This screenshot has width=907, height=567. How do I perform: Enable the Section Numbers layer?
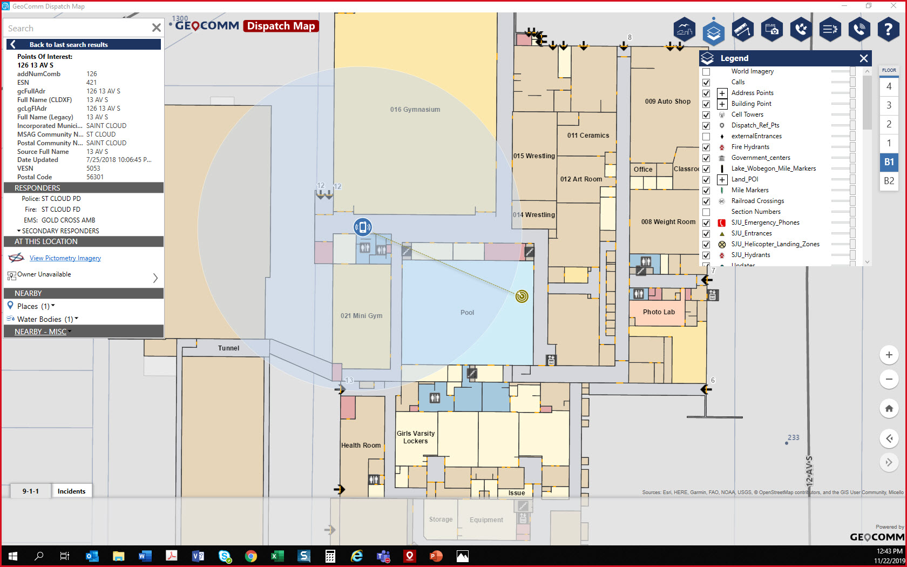(706, 212)
